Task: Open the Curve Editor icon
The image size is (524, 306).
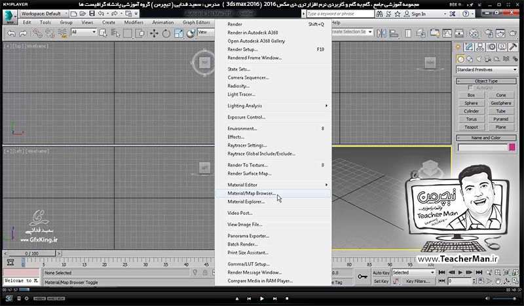Action: (x=447, y=33)
